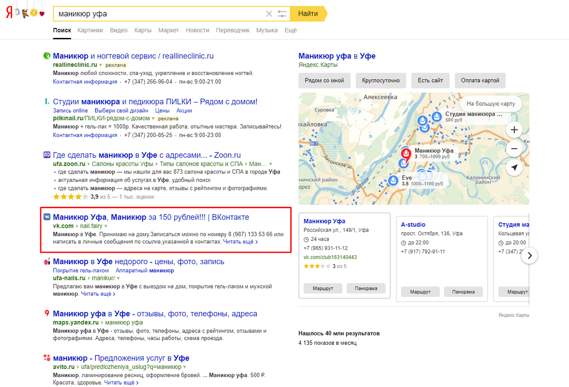The image size is (569, 387).
Task: Open search settings sliders icon
Action: coord(282,14)
